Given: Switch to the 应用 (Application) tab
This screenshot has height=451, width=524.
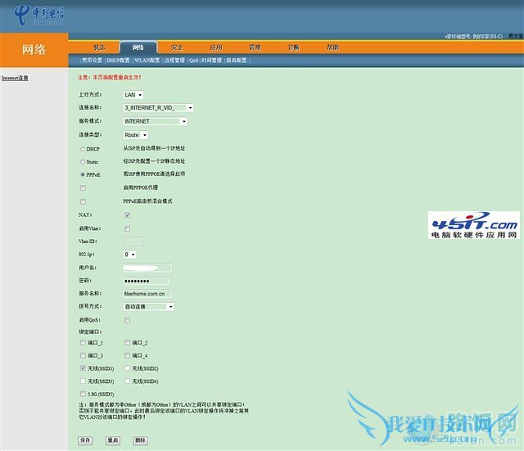Looking at the screenshot, I should point(216,47).
